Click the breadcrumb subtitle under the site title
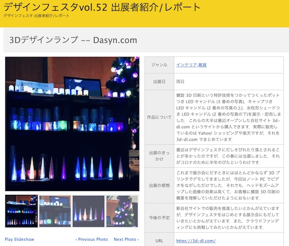This screenshot has width=289, height=246. (x=36, y=16)
